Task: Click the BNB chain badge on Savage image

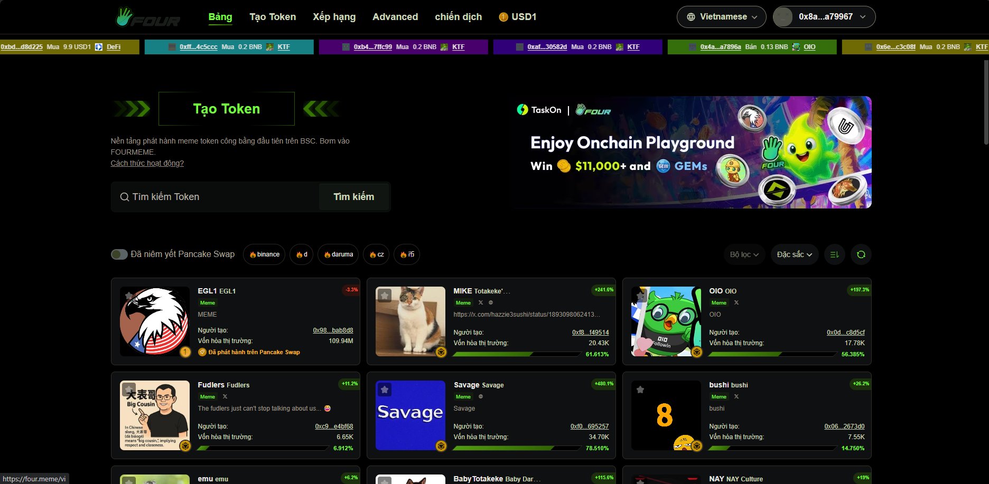Action: coord(441,446)
